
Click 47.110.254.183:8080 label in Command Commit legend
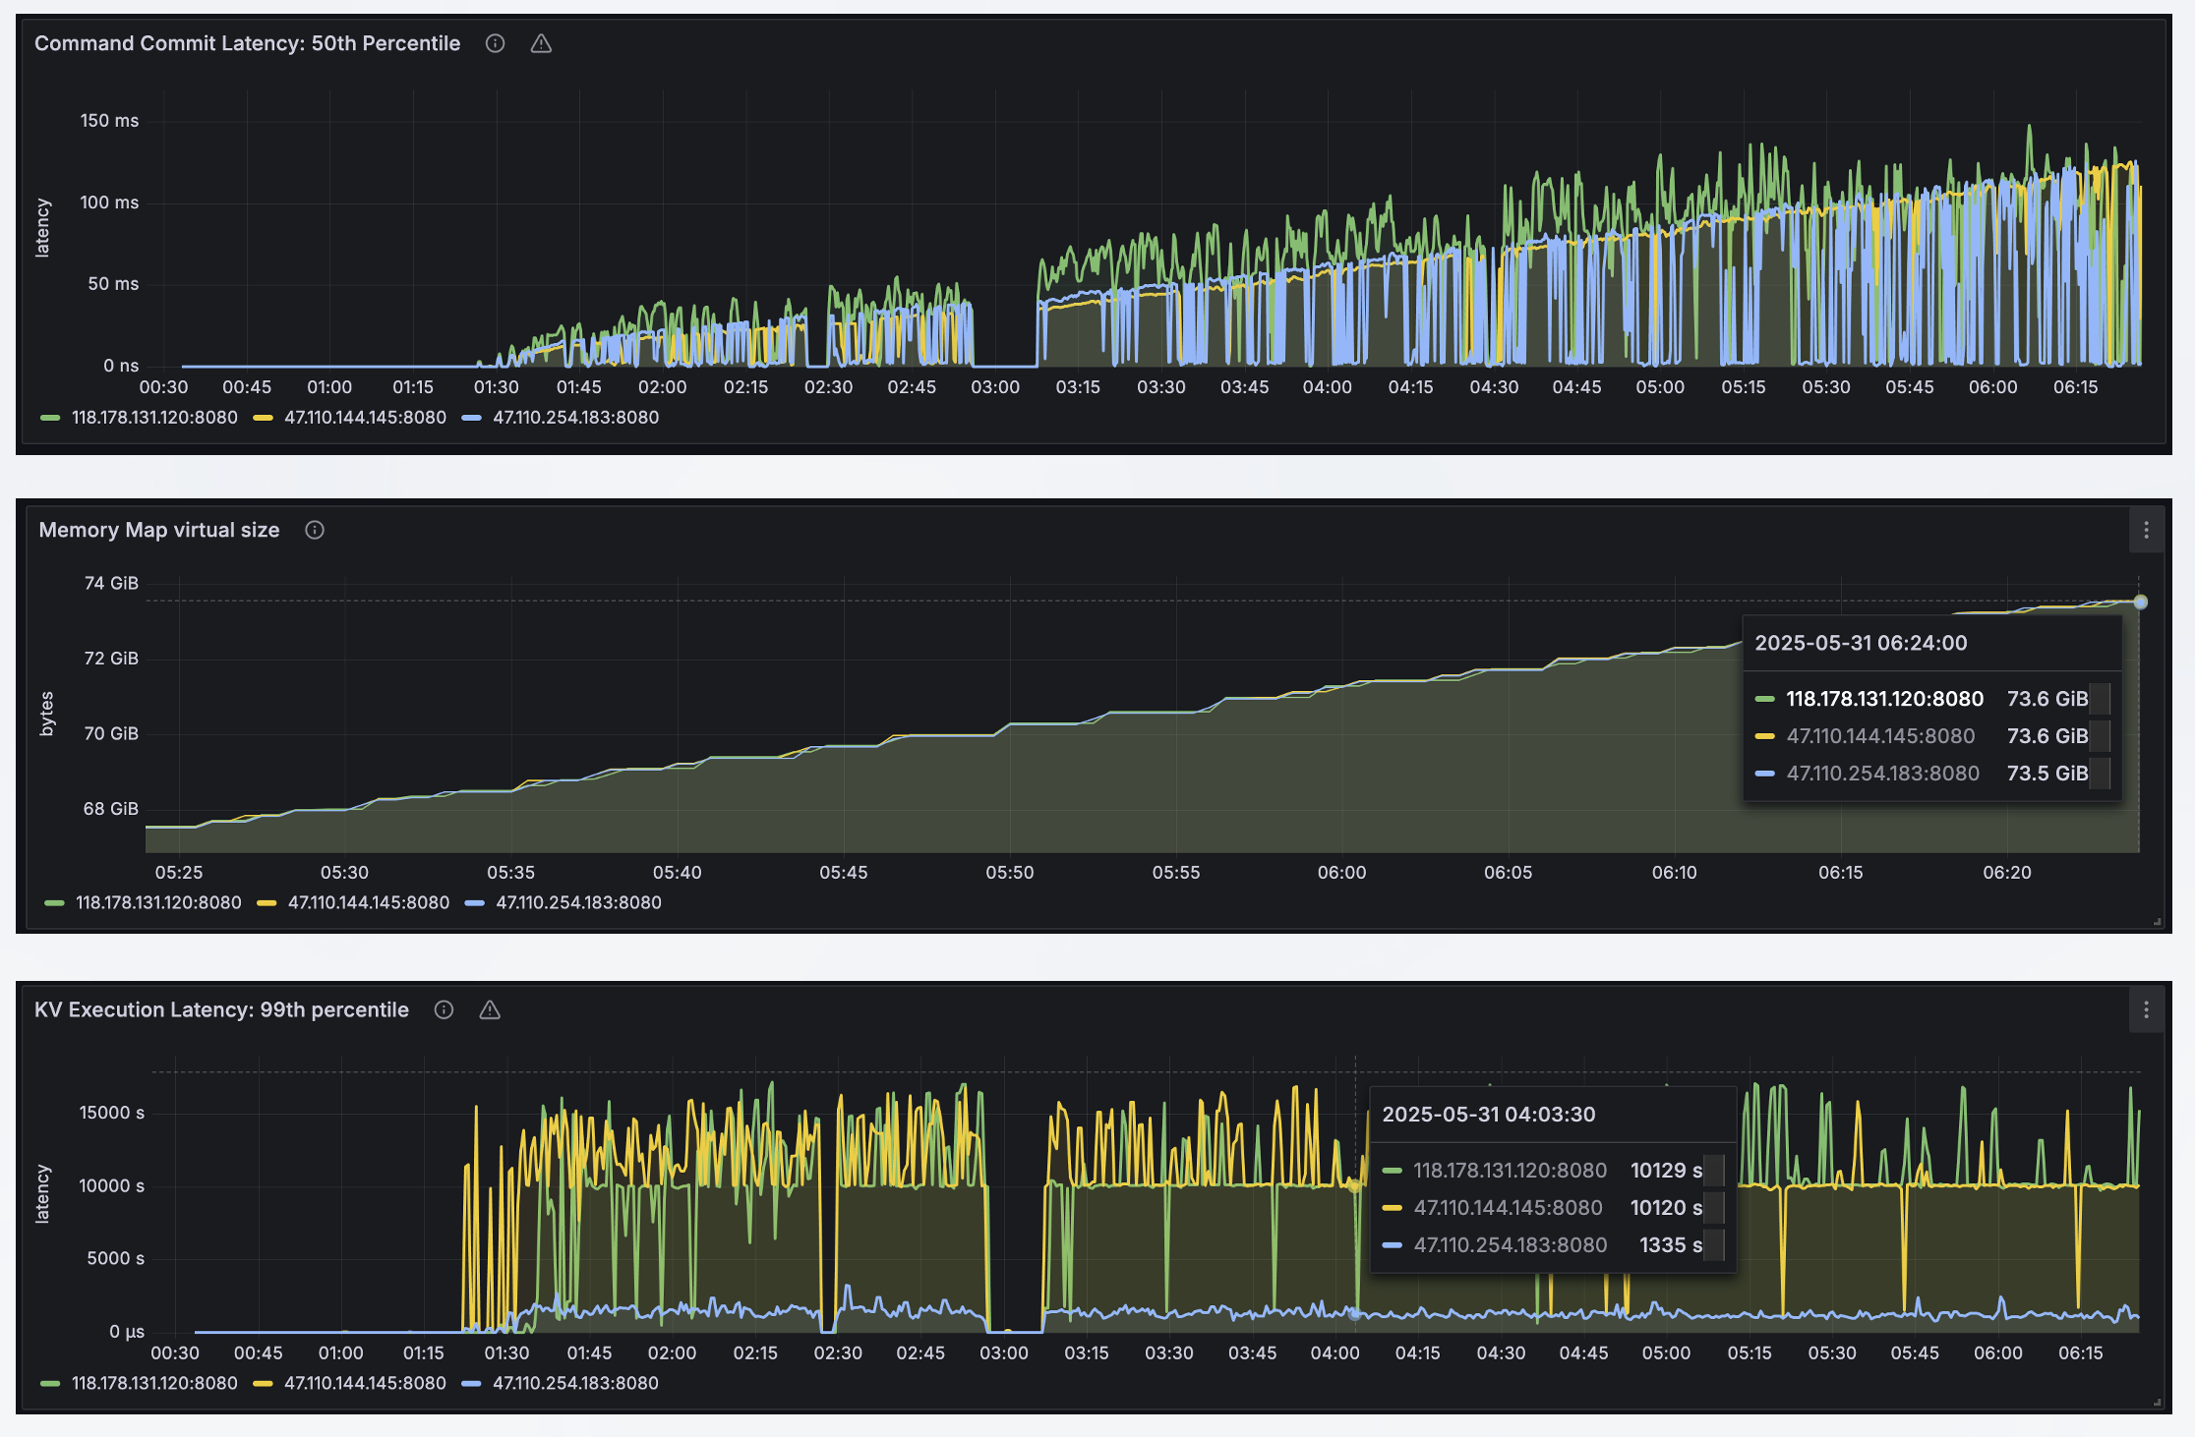pos(574,417)
